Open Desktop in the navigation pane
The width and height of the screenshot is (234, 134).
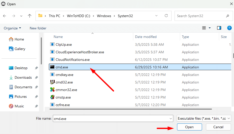tap(18, 68)
